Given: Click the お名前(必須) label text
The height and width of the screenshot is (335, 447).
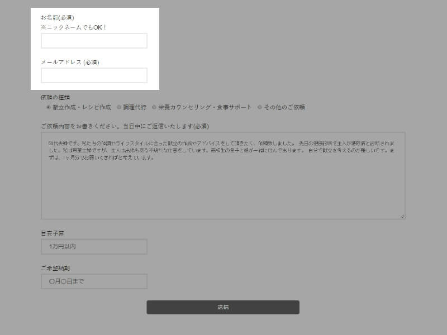Looking at the screenshot, I should (x=58, y=18).
